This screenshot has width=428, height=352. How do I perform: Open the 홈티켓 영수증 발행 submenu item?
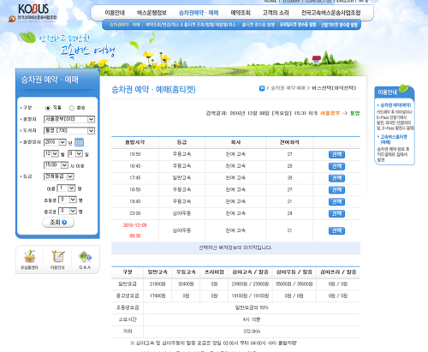(258, 25)
